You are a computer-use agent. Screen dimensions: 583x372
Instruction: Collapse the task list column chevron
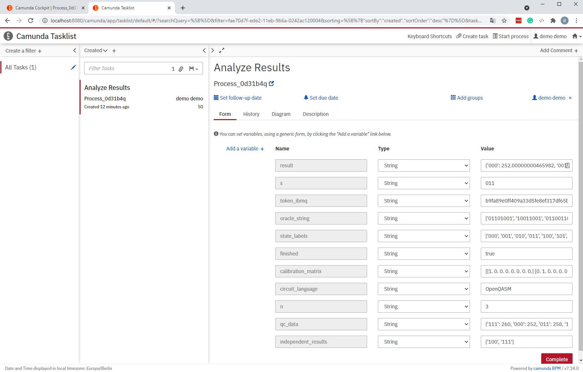pyautogui.click(x=204, y=50)
